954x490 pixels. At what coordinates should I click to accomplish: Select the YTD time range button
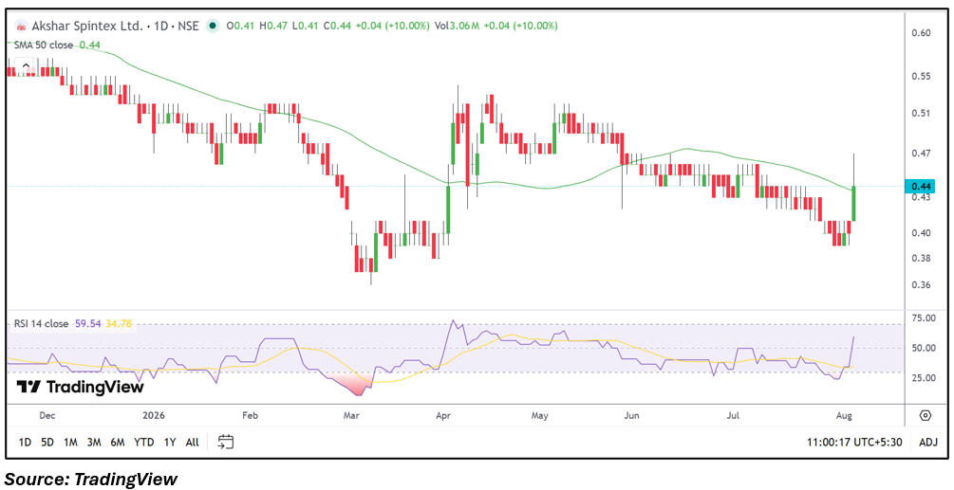tap(143, 442)
